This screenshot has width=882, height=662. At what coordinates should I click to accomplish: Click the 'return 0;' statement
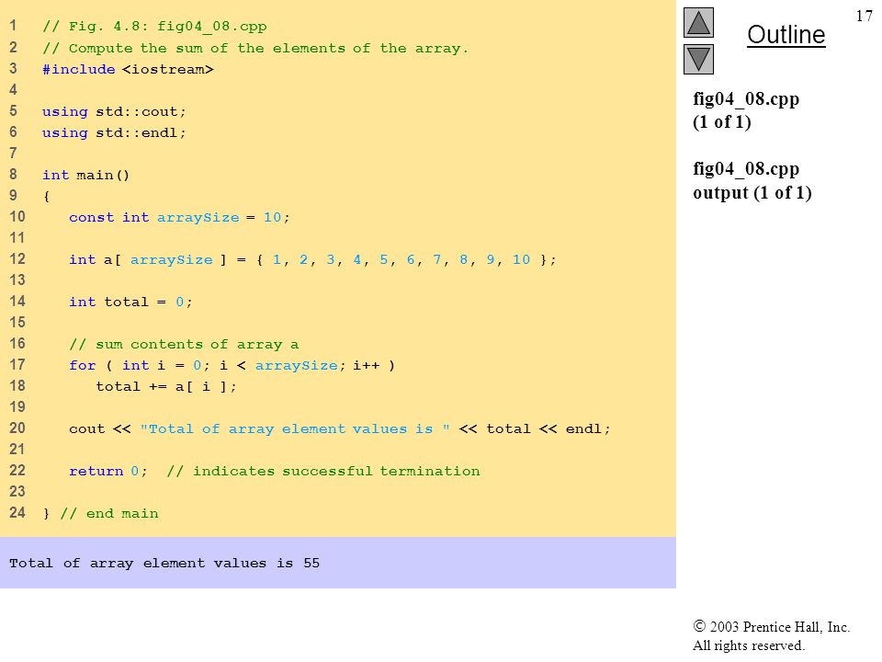(x=108, y=471)
